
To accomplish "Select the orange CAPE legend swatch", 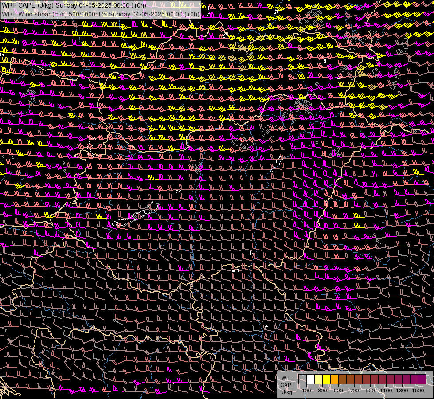I will coord(334,379).
